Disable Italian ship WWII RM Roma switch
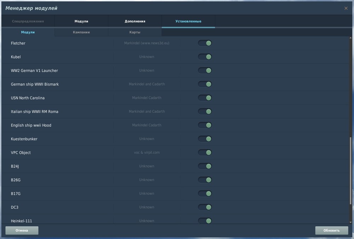The height and width of the screenshot is (239, 354). tap(205, 111)
